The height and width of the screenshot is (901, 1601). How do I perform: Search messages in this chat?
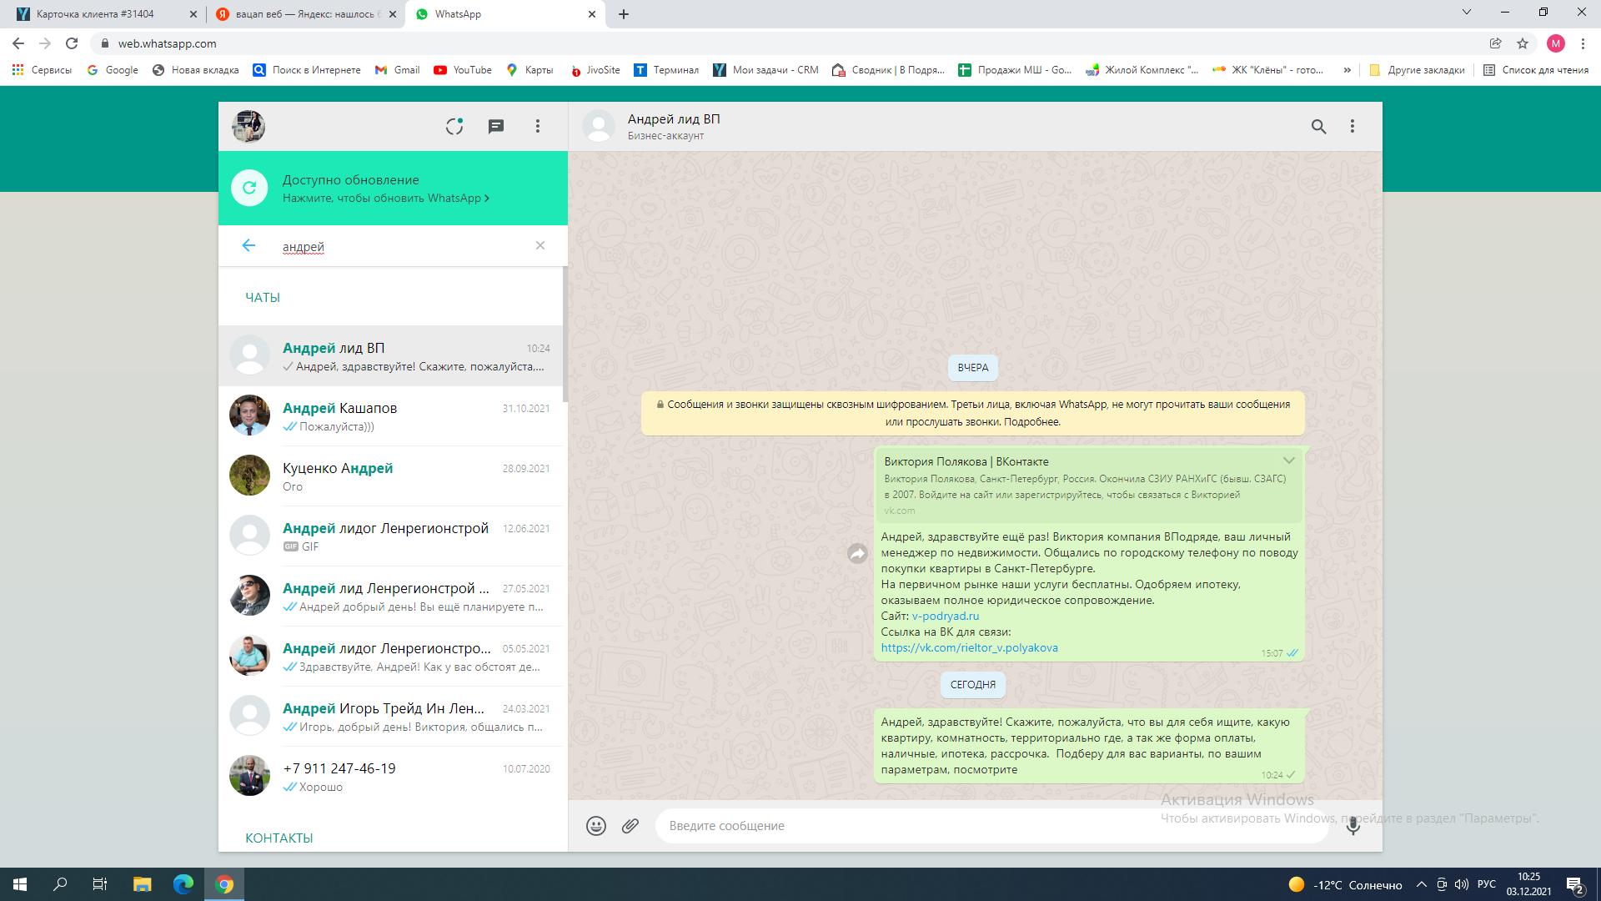1318,126
